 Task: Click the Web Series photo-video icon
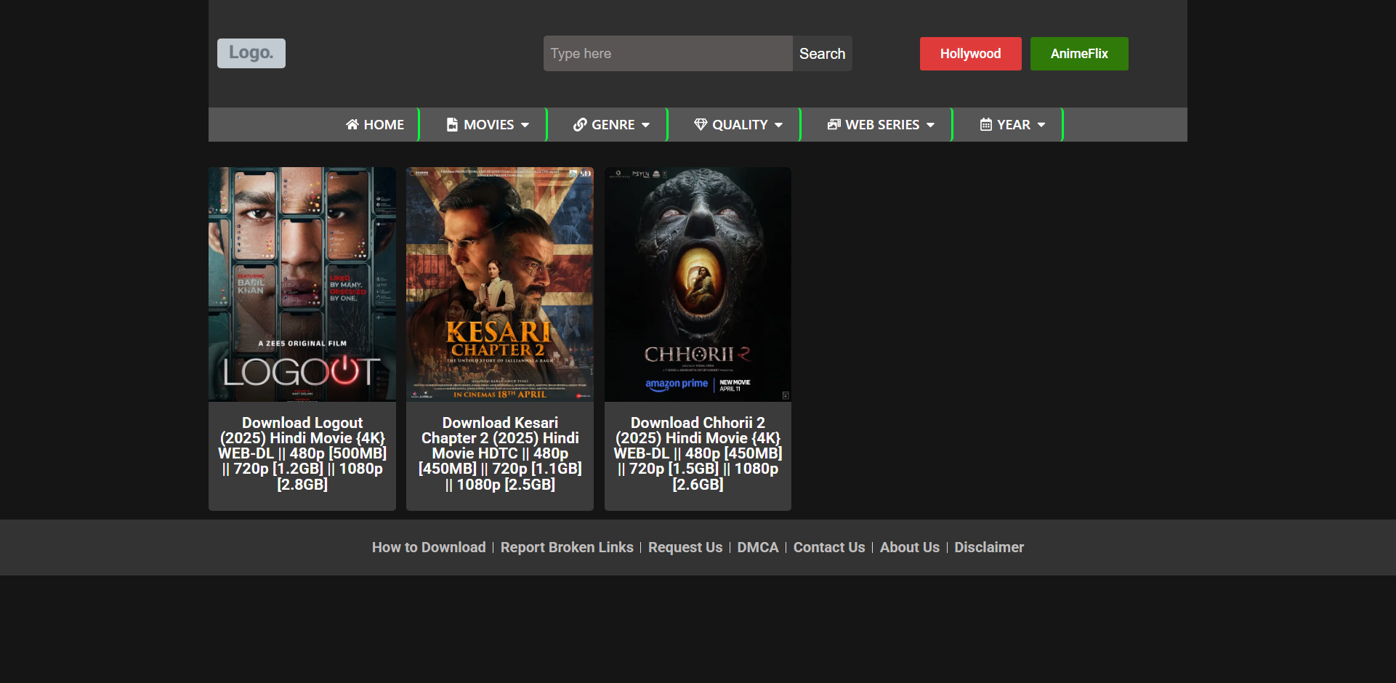coord(834,124)
